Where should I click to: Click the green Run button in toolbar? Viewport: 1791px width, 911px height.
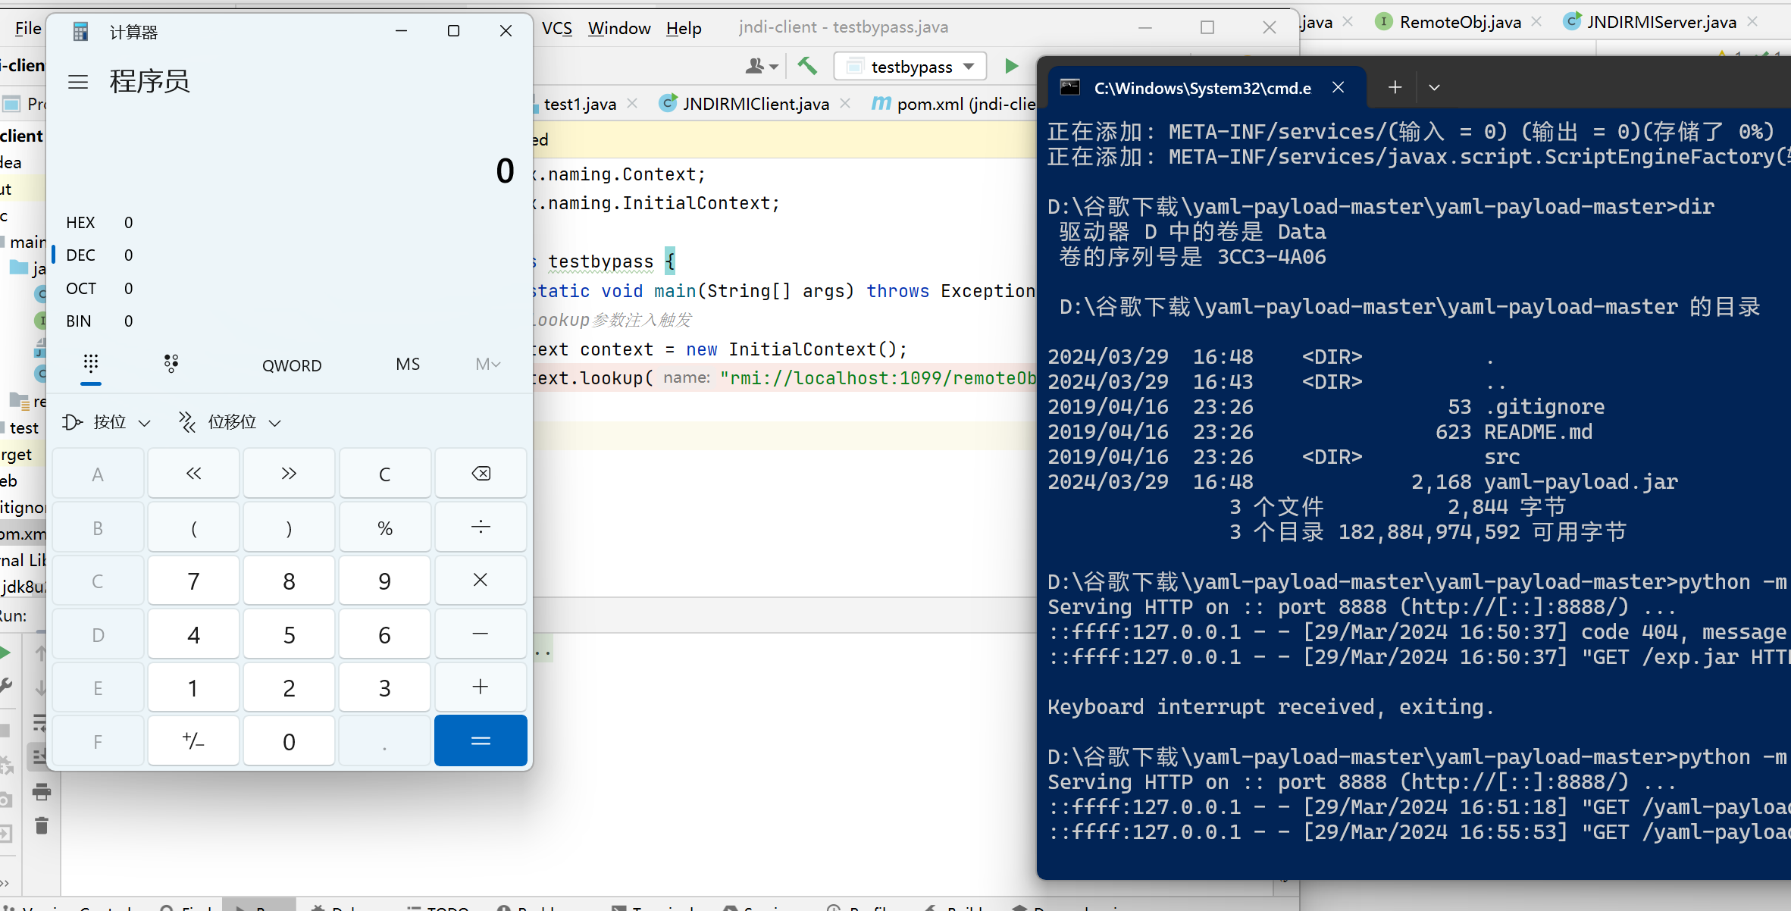pyautogui.click(x=1011, y=66)
